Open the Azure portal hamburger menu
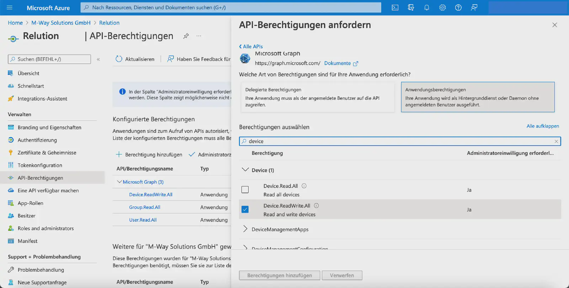Viewport: 569px width, 288px height. click(10, 7)
